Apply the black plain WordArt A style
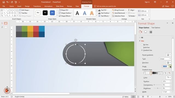Image resolution: width=175 pixels, height=98 pixels. (77, 13)
